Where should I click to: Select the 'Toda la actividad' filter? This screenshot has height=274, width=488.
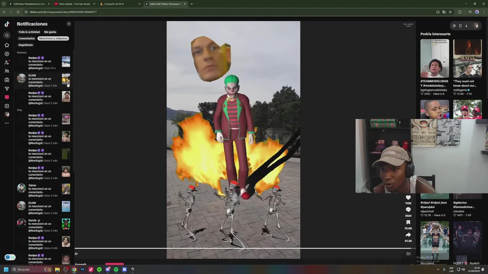29,32
